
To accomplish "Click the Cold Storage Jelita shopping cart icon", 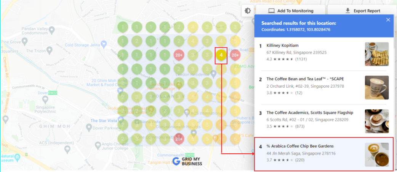I will (x=103, y=45).
